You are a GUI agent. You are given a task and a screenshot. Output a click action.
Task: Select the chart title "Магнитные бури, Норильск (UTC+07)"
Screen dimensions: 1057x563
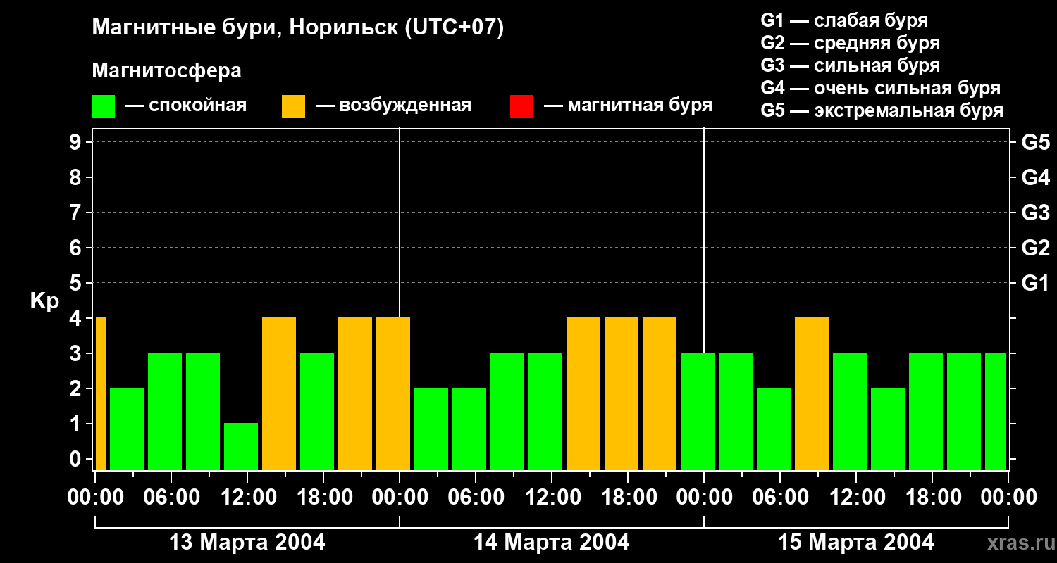[298, 28]
